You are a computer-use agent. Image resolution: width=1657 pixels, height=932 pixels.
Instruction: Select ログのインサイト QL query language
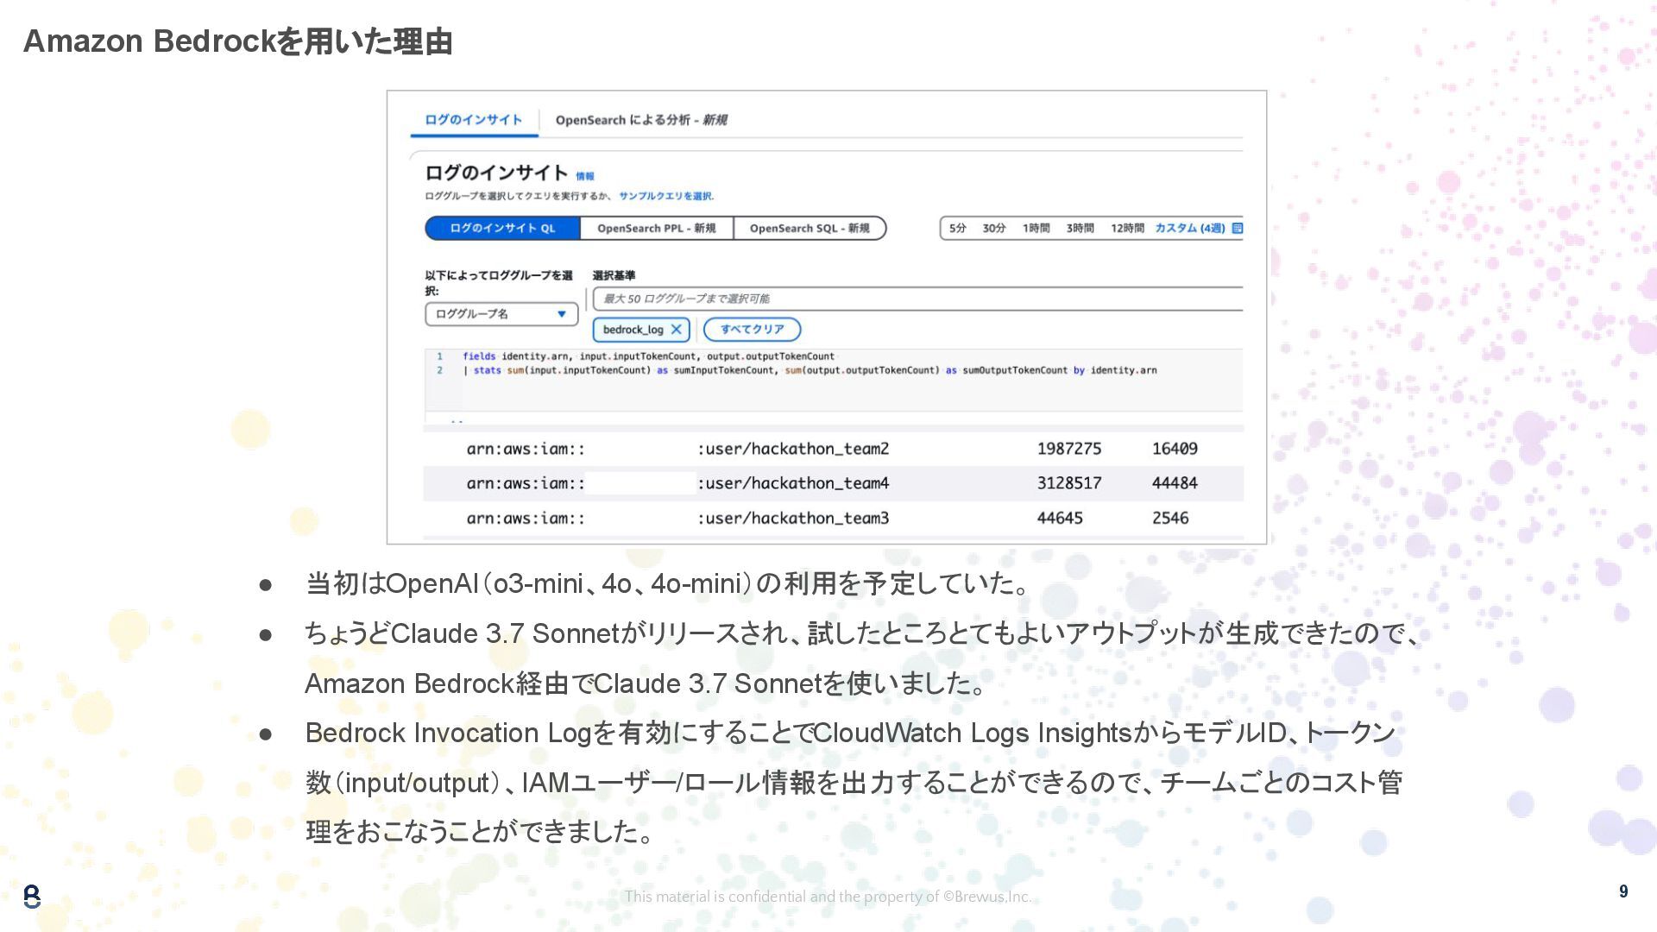point(502,229)
